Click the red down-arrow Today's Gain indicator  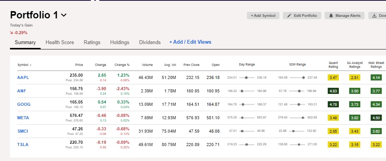[11, 33]
